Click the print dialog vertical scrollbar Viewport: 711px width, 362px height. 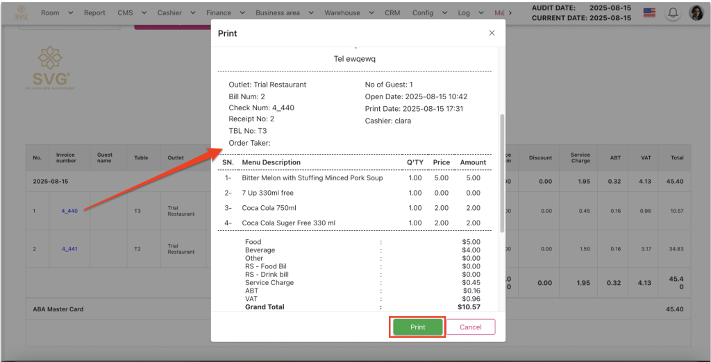coord(501,173)
